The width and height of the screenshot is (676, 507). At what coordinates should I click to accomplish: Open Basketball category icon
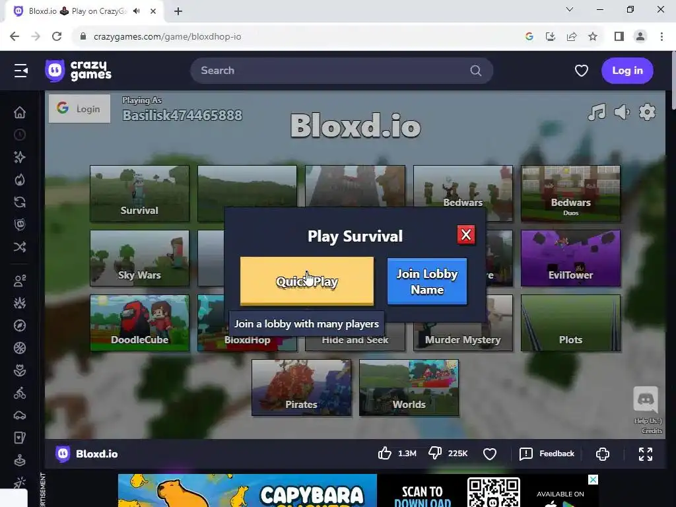[20, 349]
